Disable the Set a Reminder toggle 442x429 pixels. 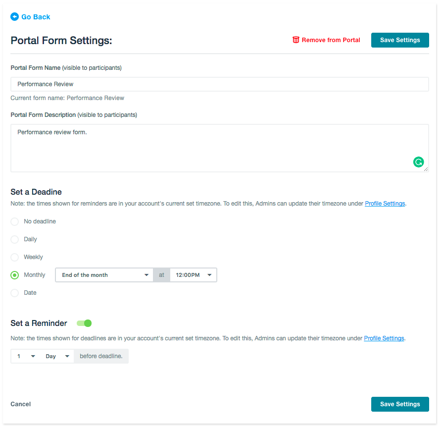85,323
